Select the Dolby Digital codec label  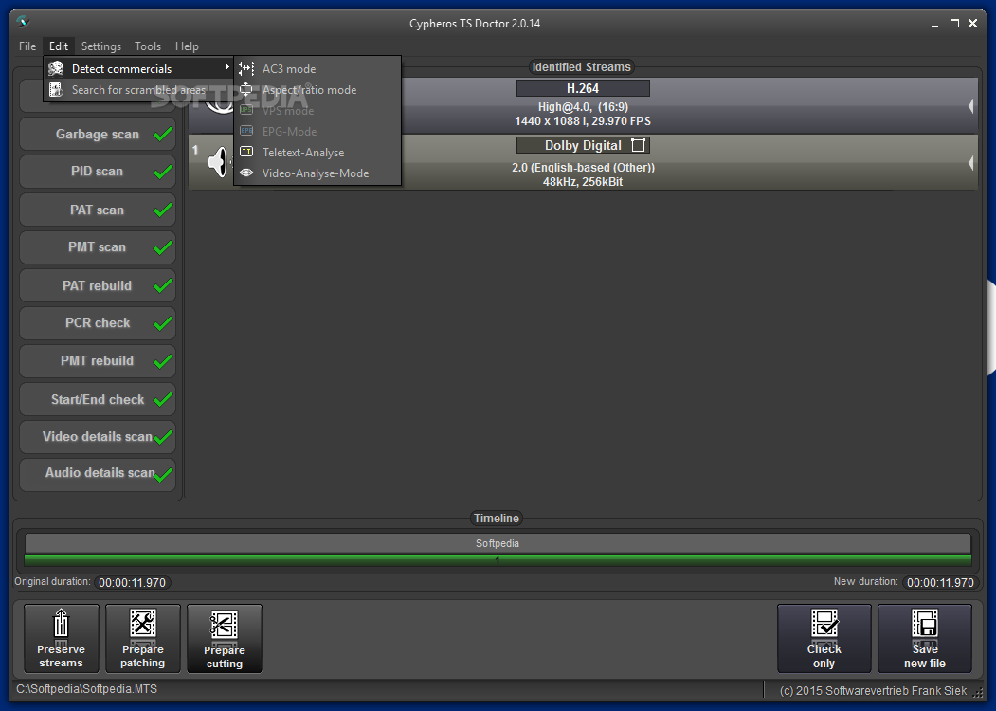pyautogui.click(x=583, y=145)
